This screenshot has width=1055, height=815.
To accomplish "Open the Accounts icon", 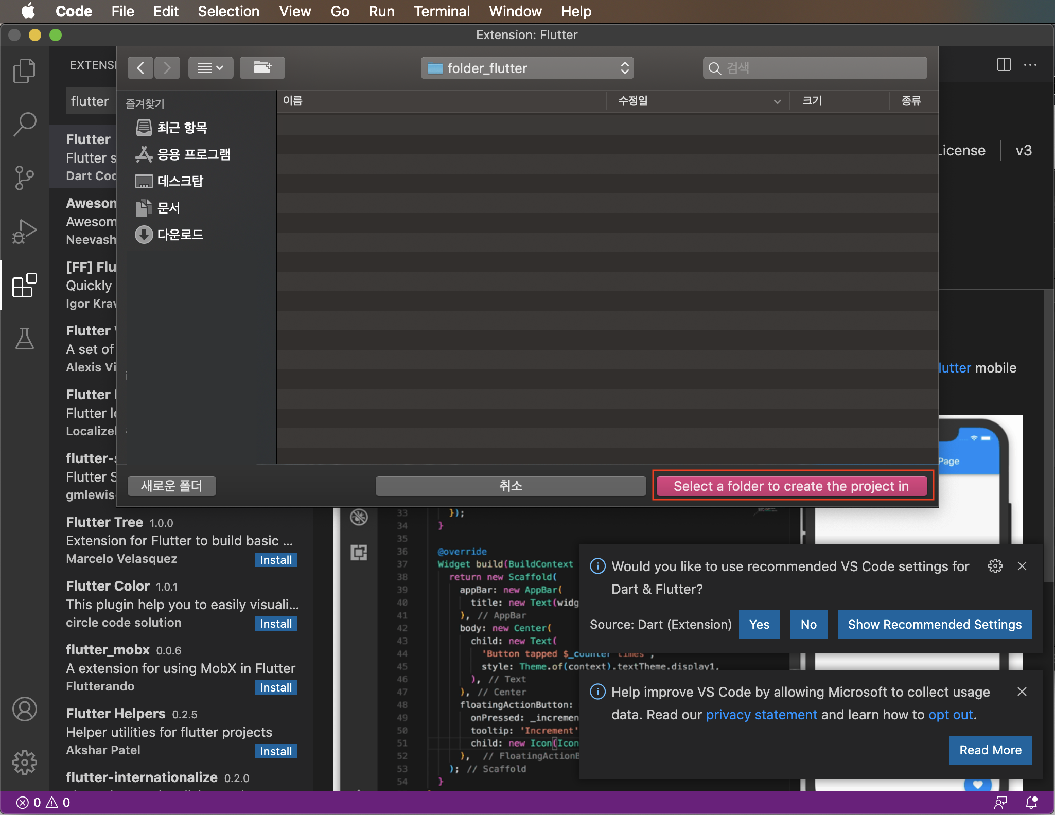I will pyautogui.click(x=24, y=709).
